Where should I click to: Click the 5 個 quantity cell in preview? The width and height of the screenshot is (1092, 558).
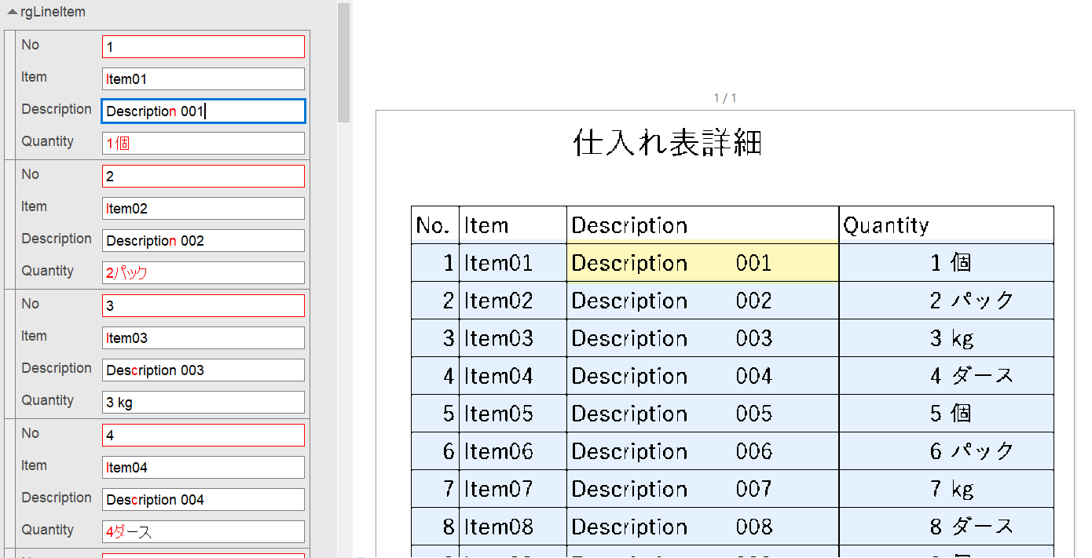(946, 414)
